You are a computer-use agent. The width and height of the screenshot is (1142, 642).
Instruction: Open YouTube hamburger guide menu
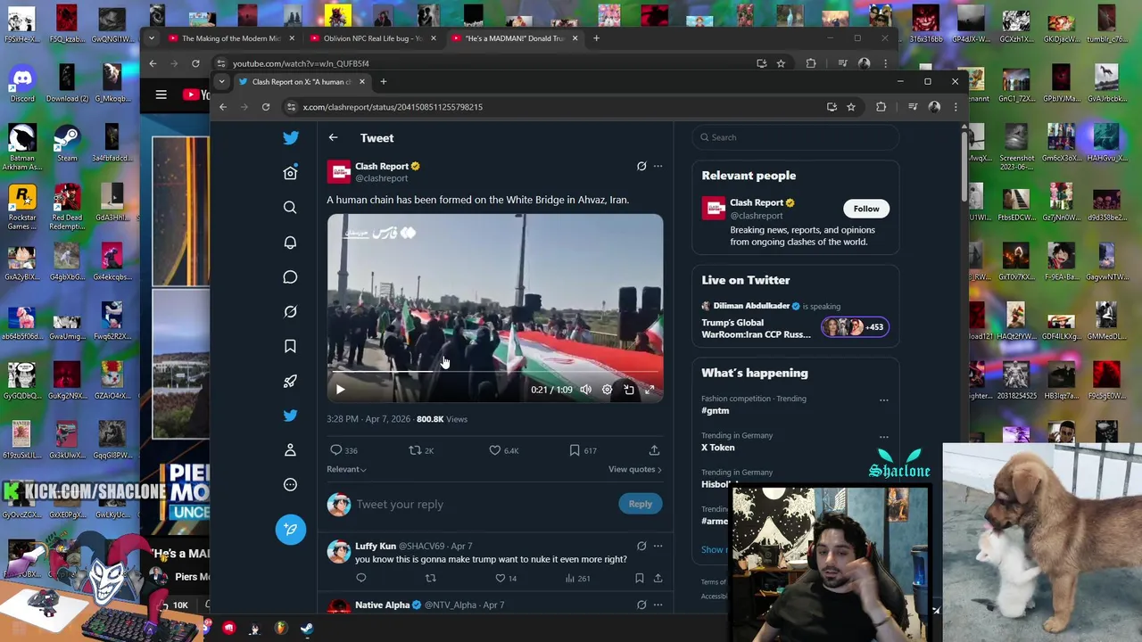pyautogui.click(x=161, y=95)
